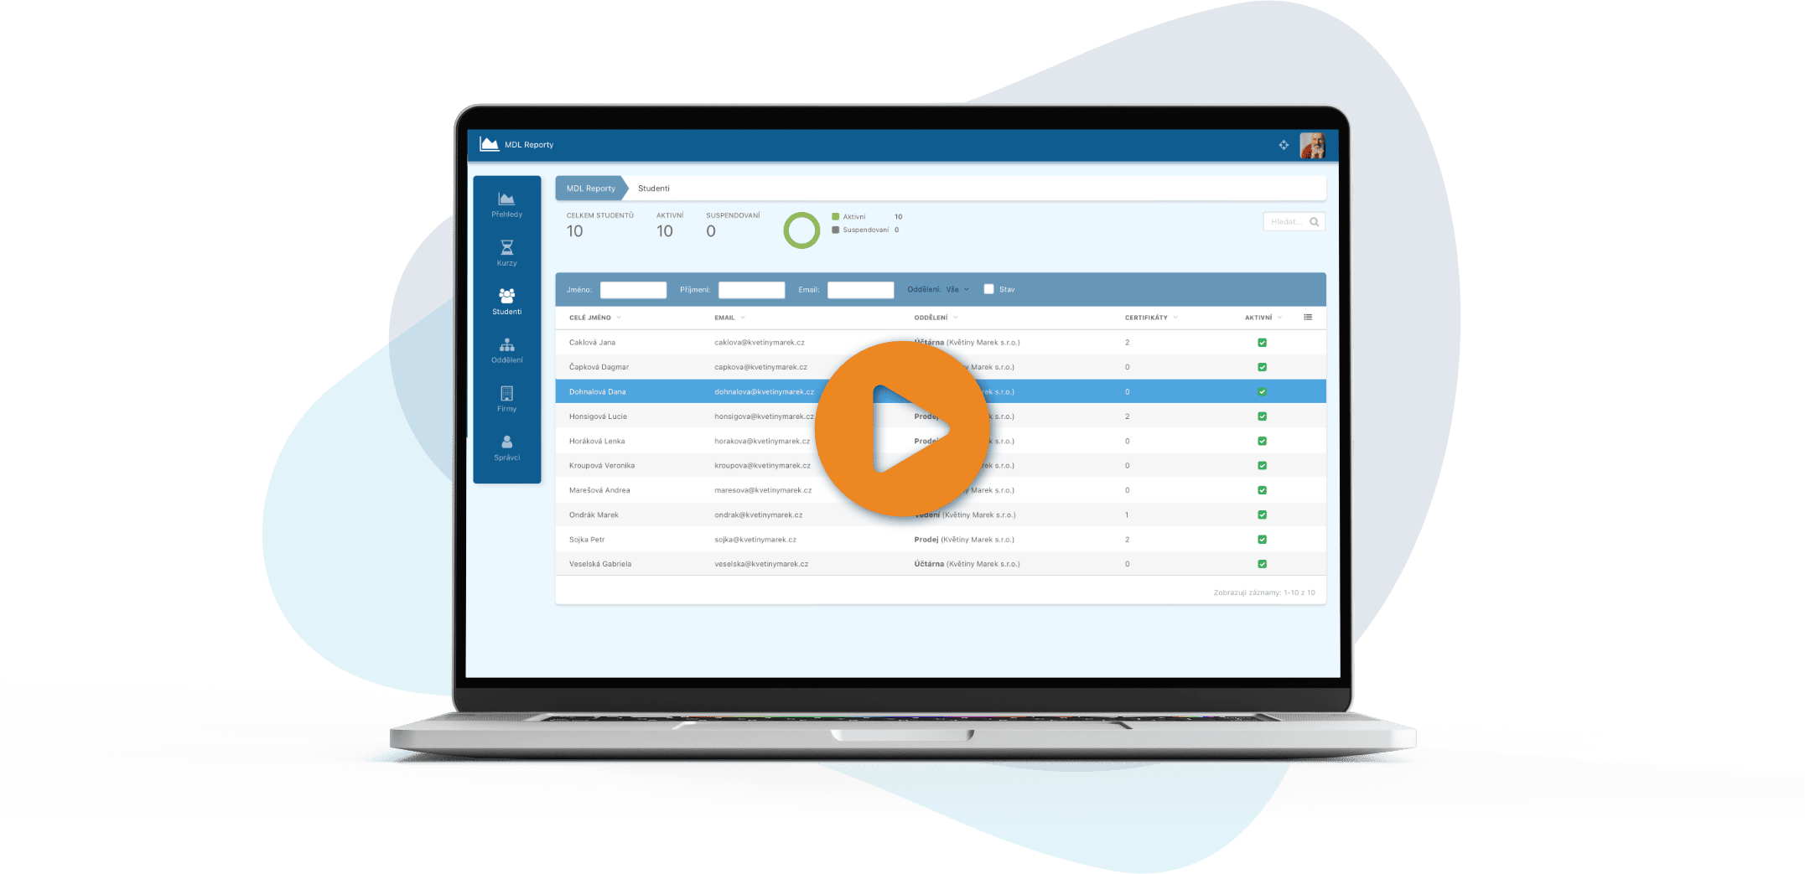Image resolution: width=1805 pixels, height=874 pixels.
Task: Toggle active checkbox for Honsigová Lucie
Action: pyautogui.click(x=1262, y=416)
